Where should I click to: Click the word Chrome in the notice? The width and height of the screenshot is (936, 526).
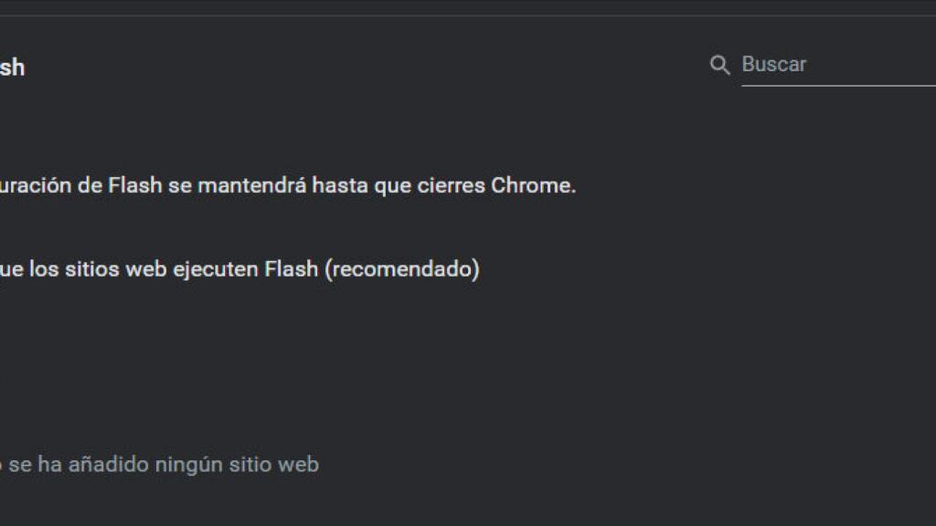click(x=533, y=185)
